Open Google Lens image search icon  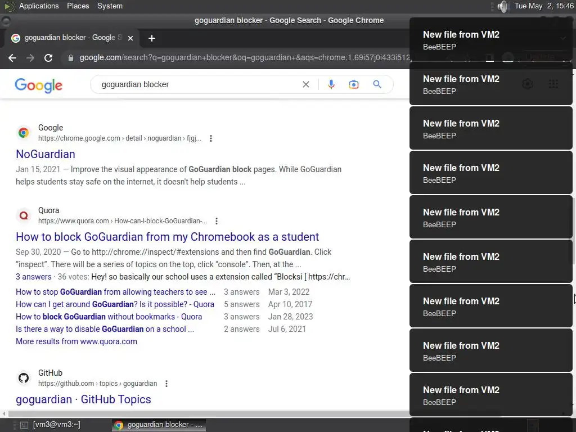pos(353,84)
